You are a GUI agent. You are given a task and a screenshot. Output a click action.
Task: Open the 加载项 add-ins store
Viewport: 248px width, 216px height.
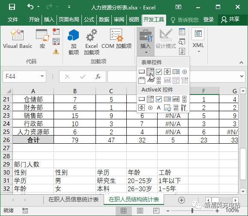coord(73,42)
